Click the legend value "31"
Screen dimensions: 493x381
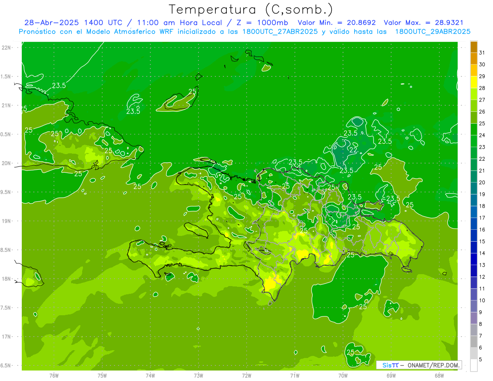point(482,53)
